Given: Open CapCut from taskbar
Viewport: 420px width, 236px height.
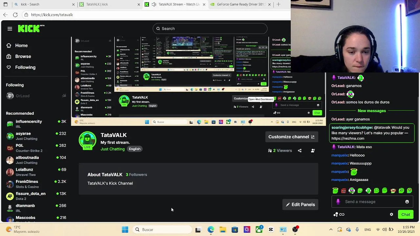Looking at the screenshot, I should point(271,229).
